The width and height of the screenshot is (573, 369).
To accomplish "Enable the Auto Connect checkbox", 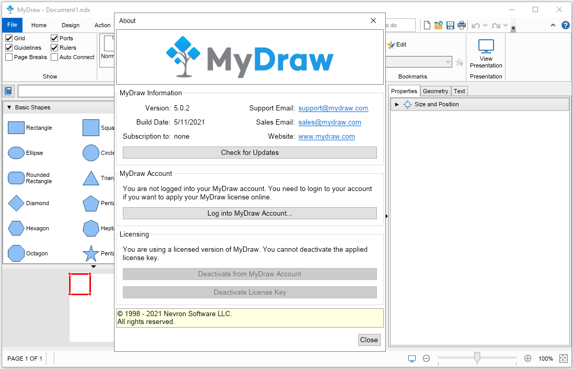I will pos(54,57).
